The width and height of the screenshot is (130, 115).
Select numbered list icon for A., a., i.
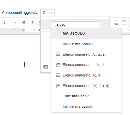[x=58, y=54]
